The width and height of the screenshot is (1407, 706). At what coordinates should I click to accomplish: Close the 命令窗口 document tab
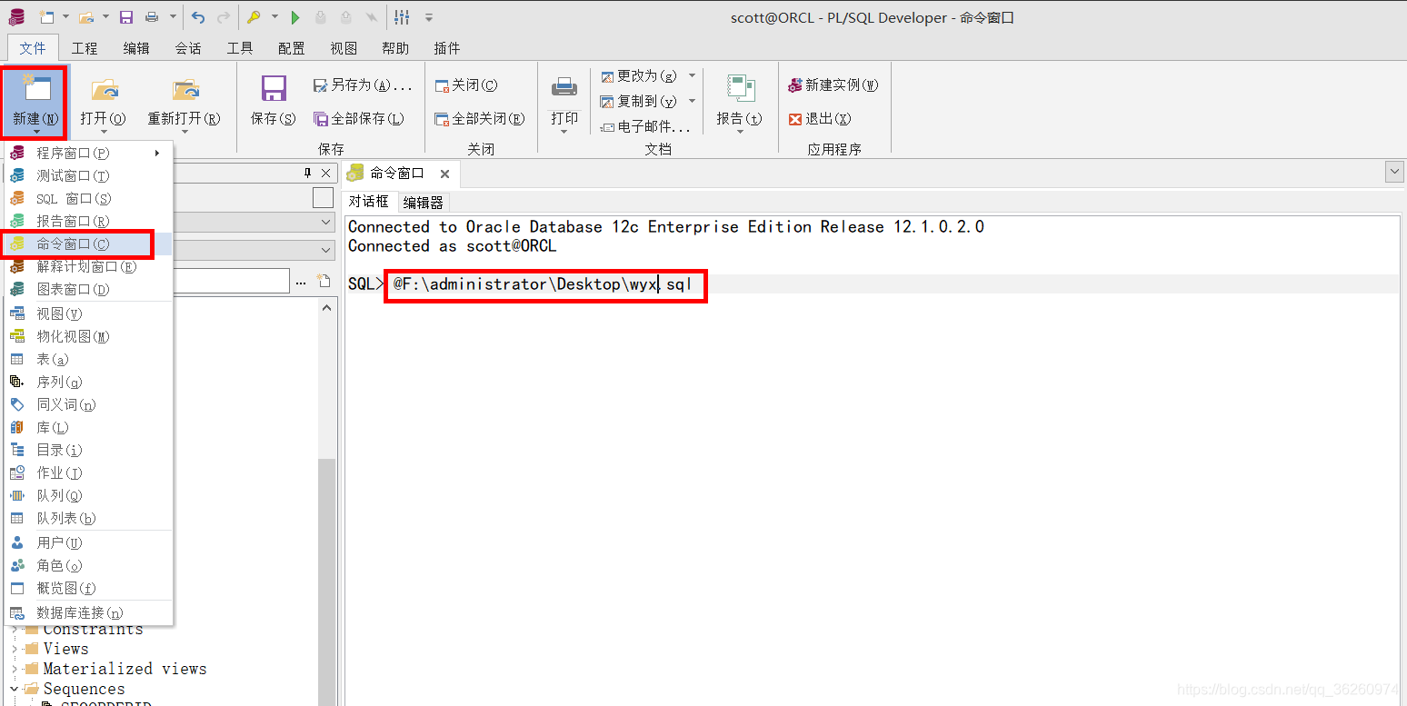[444, 174]
